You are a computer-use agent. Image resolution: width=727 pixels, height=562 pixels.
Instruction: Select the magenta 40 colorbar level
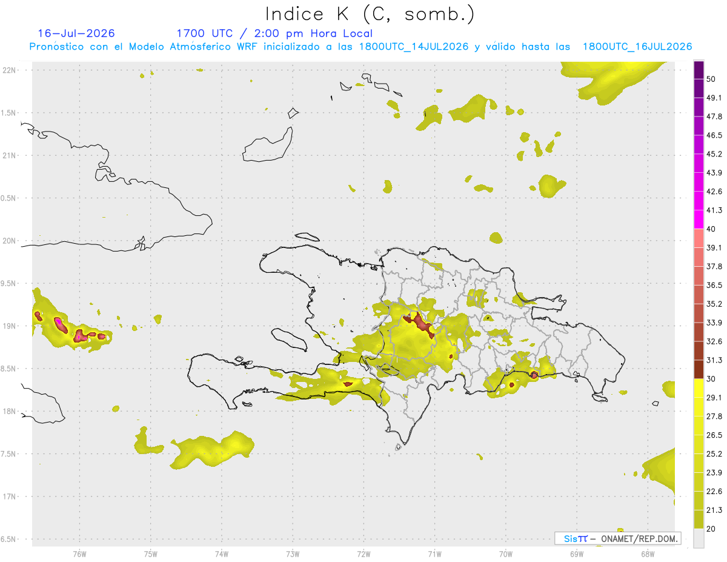pos(699,219)
